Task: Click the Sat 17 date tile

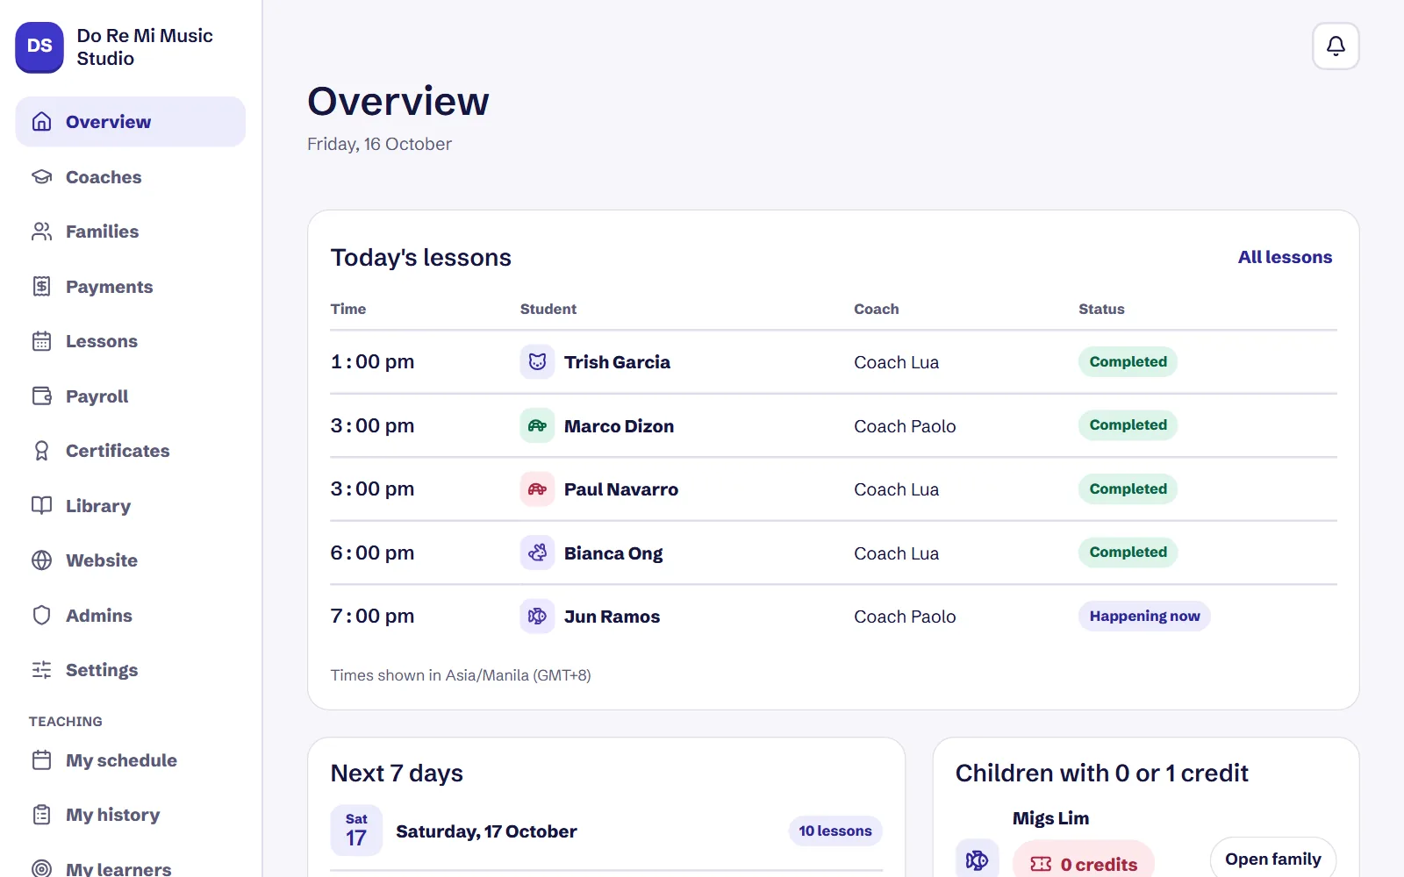Action: (356, 830)
